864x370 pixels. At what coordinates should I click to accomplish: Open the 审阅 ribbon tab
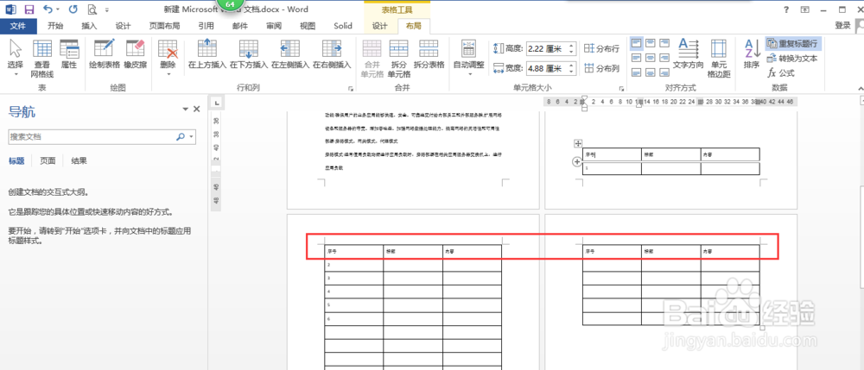coord(274,26)
